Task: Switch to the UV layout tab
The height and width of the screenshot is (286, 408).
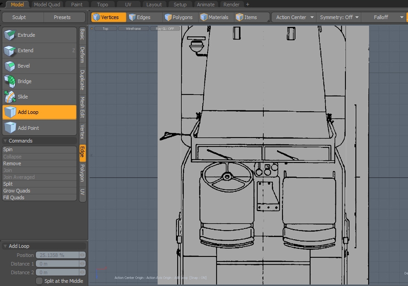Action: pos(128,5)
